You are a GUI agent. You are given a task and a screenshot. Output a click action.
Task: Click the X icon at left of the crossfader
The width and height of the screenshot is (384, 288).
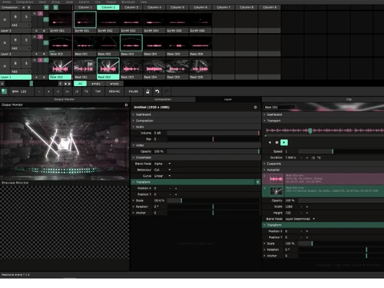[2, 84]
